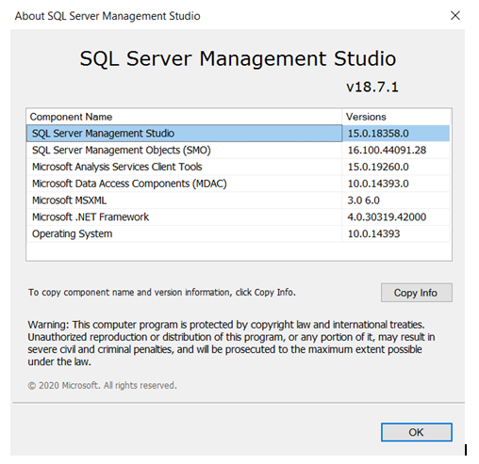Click version value 15.0.18358.0
Image resolution: width=479 pixels, height=464 pixels.
pyautogui.click(x=378, y=134)
